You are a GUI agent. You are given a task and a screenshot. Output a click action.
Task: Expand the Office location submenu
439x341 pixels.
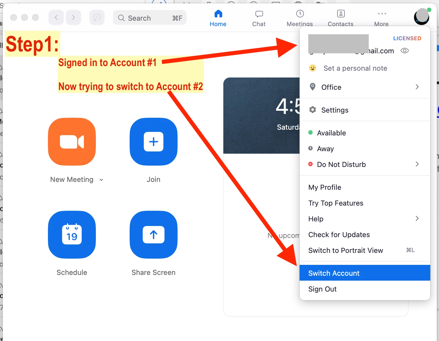click(x=365, y=87)
